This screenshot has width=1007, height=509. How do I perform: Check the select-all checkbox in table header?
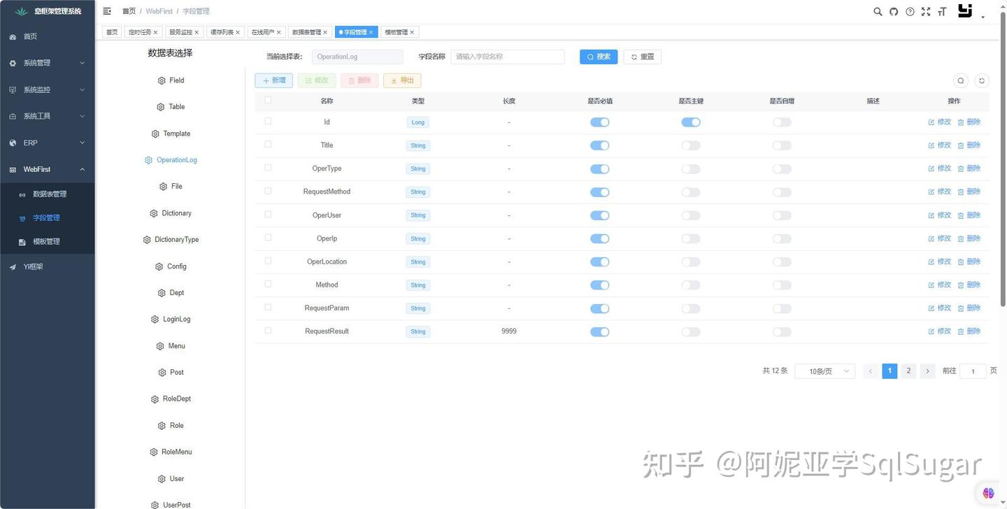[268, 100]
